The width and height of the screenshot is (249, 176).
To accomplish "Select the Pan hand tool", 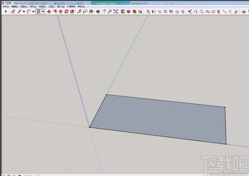I will click(x=104, y=11).
